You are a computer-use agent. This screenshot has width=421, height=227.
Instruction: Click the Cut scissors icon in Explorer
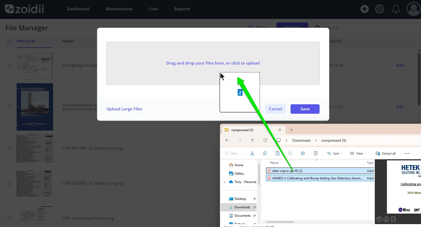click(x=252, y=153)
